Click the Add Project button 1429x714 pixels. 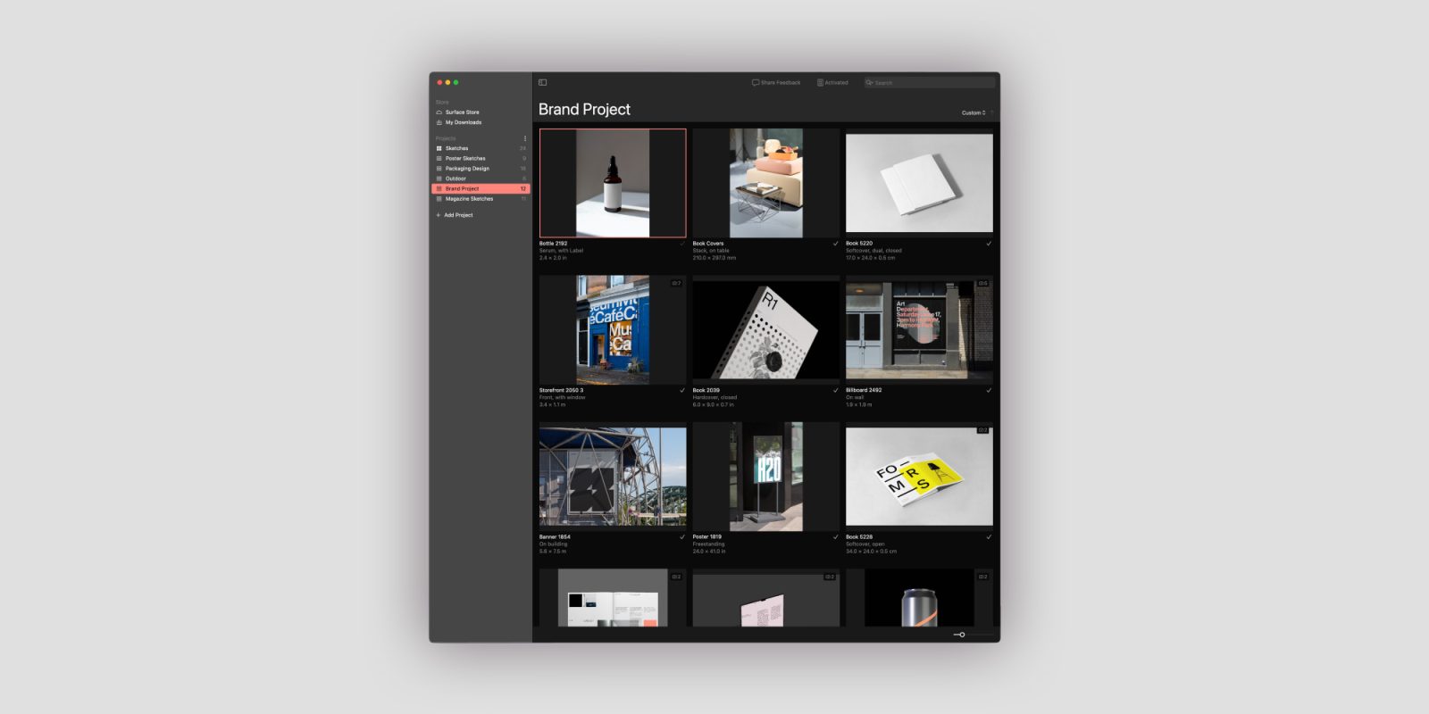coord(458,215)
